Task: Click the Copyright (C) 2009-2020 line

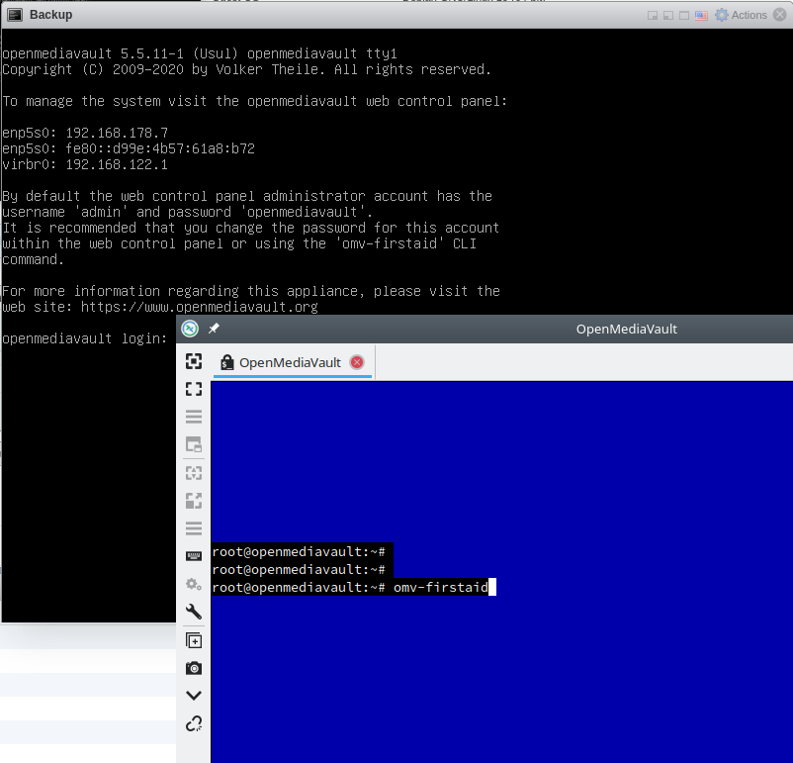Action: point(247,69)
